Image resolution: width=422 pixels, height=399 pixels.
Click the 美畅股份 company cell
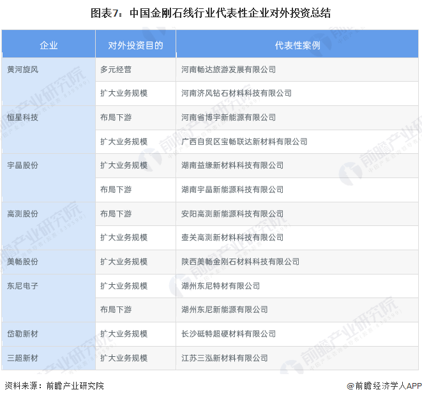pos(22,262)
